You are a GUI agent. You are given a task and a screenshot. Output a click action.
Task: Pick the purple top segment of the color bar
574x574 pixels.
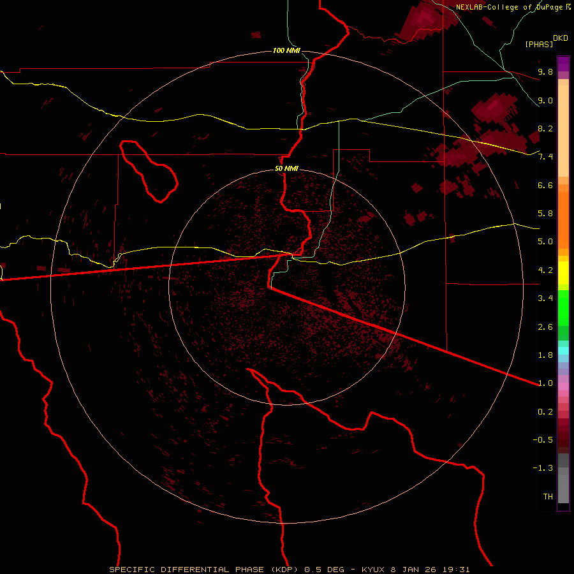click(563, 64)
